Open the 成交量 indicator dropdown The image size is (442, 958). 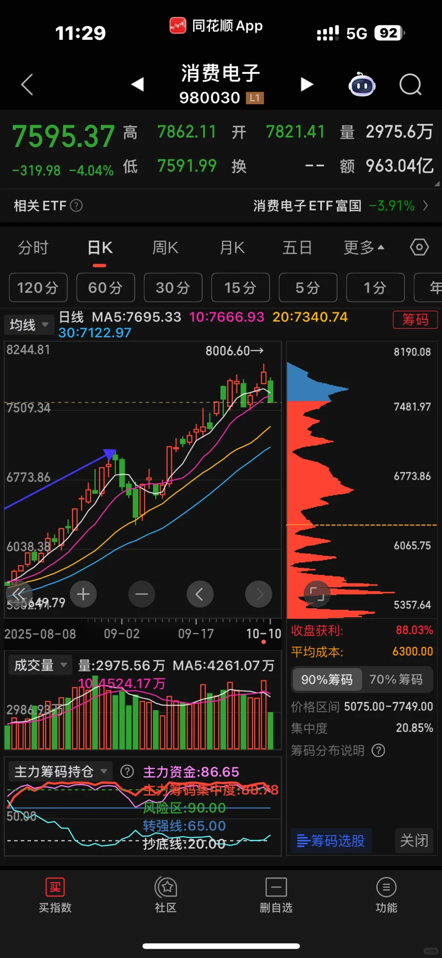pyautogui.click(x=40, y=665)
